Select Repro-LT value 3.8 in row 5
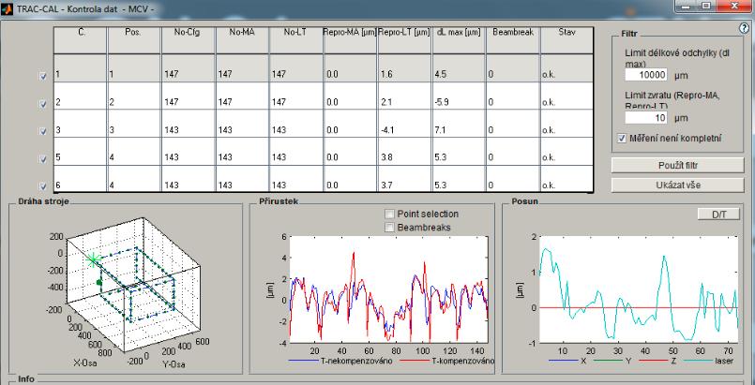This screenshot has width=755, height=385. [386, 157]
